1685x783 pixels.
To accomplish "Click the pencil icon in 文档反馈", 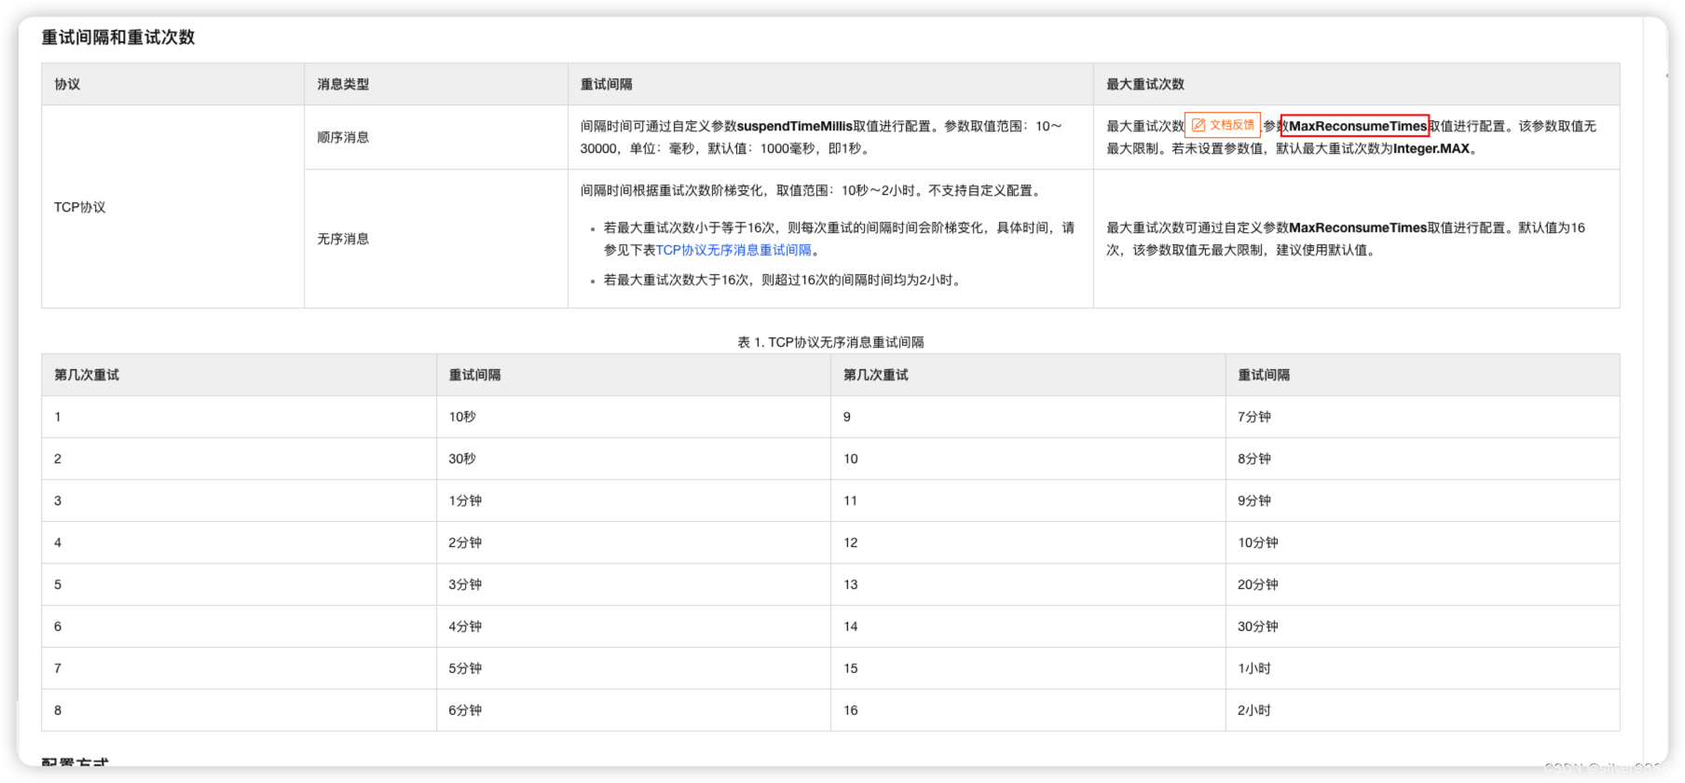I will click(x=1199, y=125).
